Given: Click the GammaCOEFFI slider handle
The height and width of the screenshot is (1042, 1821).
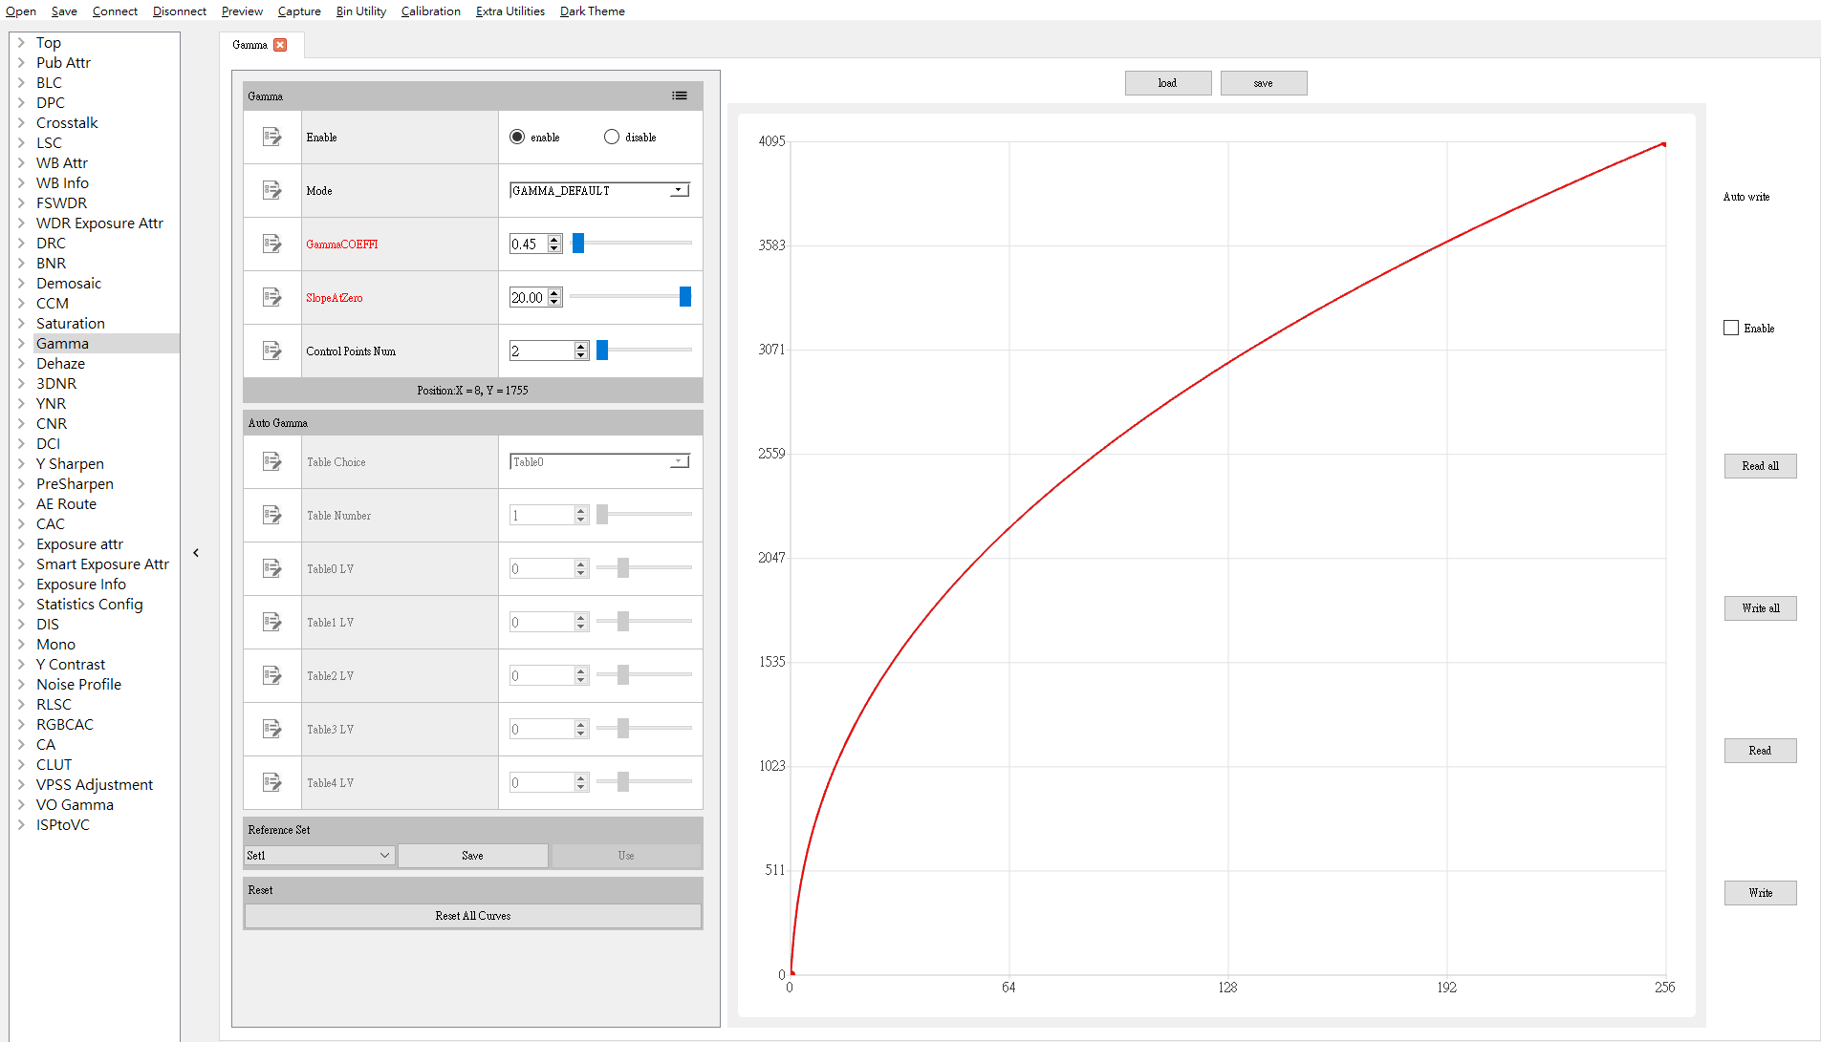Looking at the screenshot, I should click(578, 244).
